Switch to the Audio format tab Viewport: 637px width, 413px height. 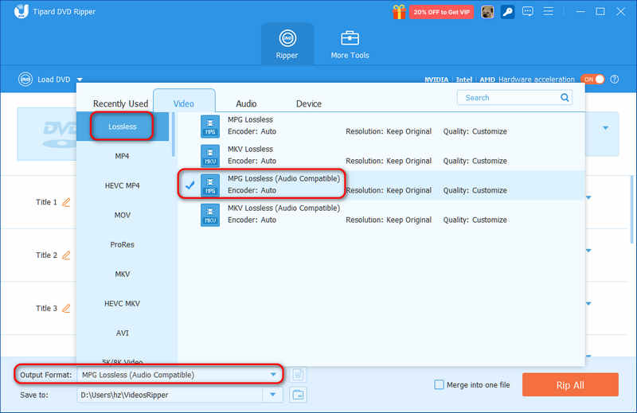click(x=246, y=103)
